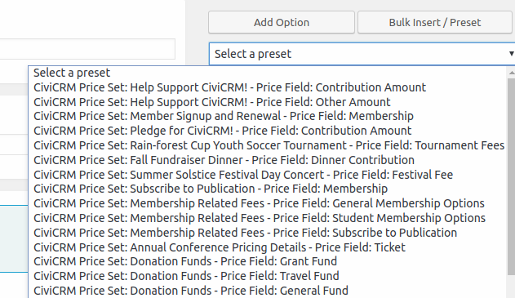This screenshot has width=515, height=298.
Task: Open Bulk Insert / Preset
Action: click(x=434, y=22)
